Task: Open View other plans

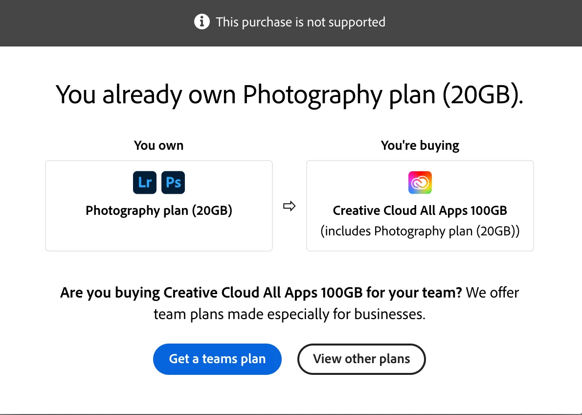Action: tap(361, 359)
